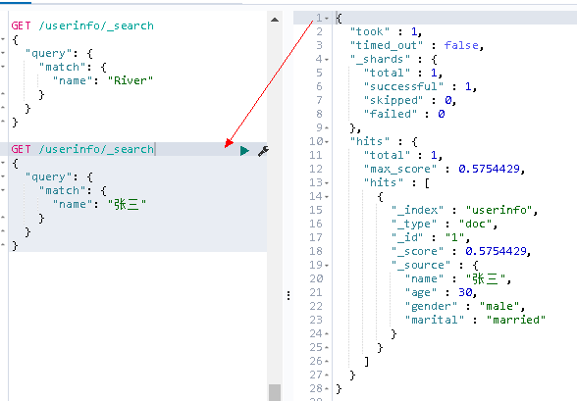
Task: Fold the closing brace at line 24
Action: point(327,333)
